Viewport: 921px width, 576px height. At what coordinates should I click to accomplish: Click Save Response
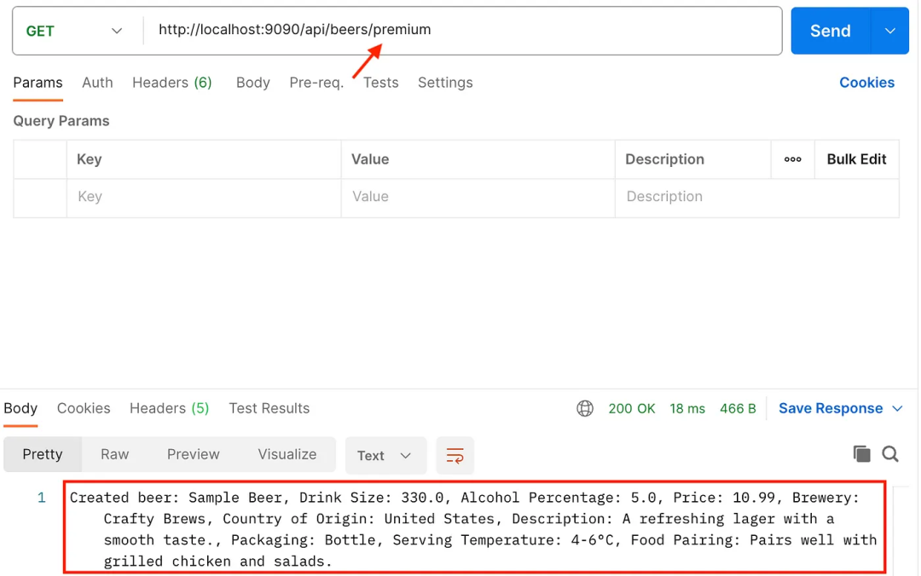pyautogui.click(x=831, y=409)
